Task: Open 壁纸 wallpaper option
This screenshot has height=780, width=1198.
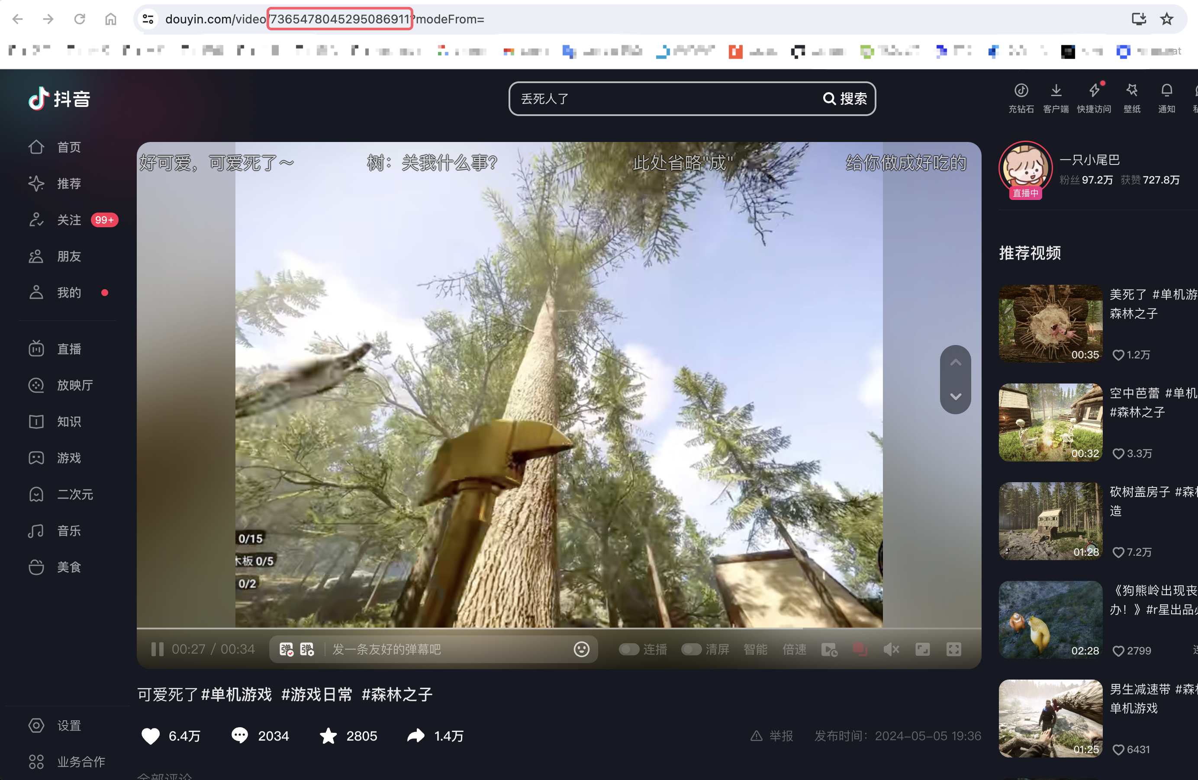Action: click(1132, 98)
